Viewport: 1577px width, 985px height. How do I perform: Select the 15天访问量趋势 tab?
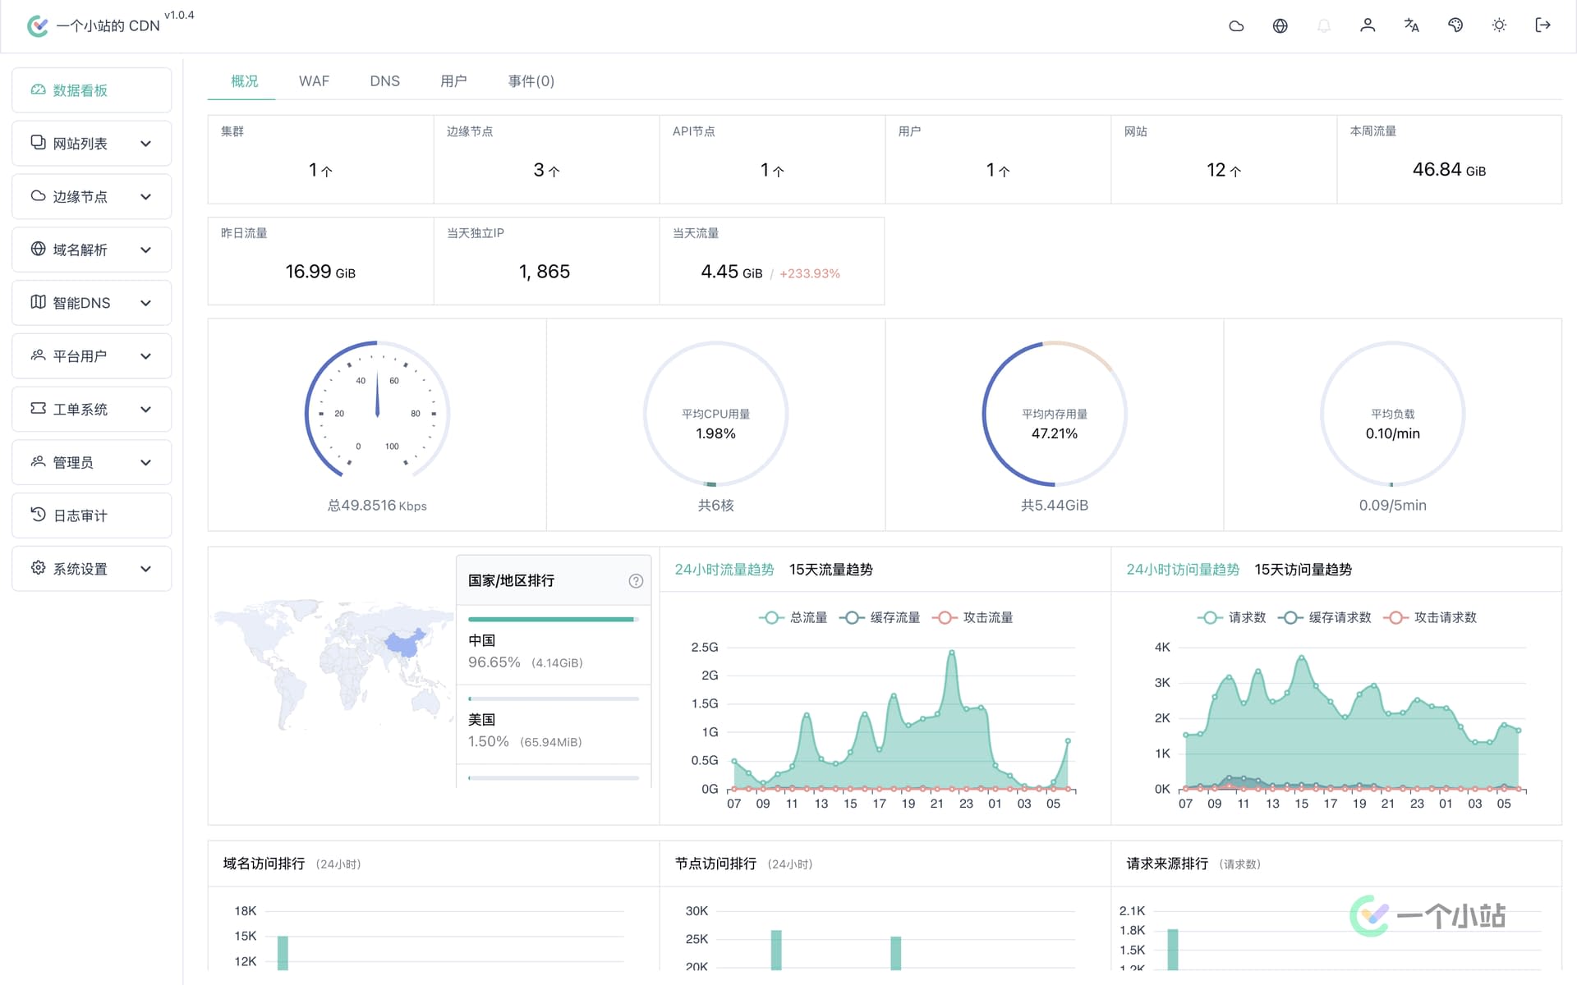click(x=1303, y=569)
